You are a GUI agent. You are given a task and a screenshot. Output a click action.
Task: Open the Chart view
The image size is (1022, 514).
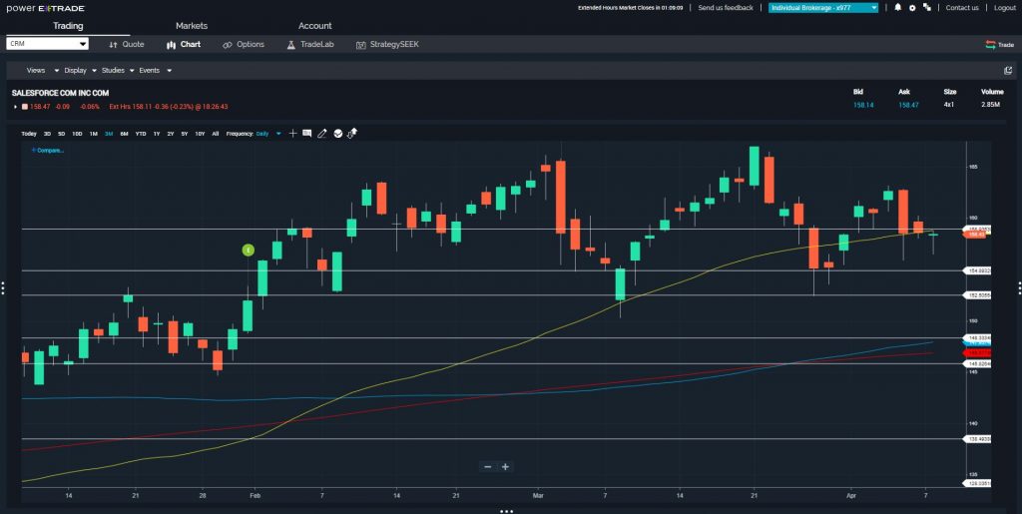point(184,44)
